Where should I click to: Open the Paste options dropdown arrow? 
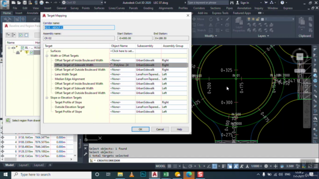(302, 30)
